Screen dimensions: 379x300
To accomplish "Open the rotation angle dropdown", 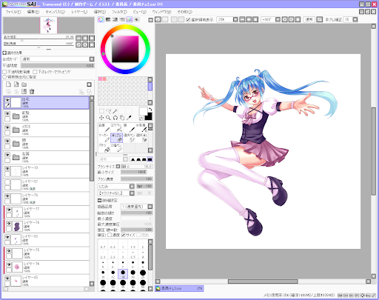I will pyautogui.click(x=278, y=19).
